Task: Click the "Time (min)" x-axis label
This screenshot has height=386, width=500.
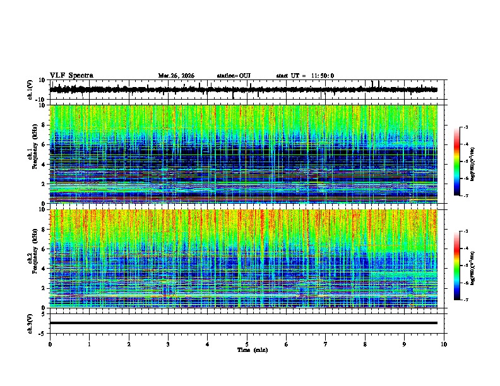Action: tap(253, 350)
